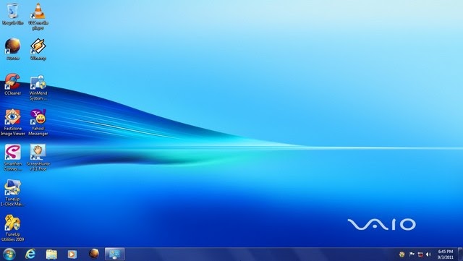Select the Yahoo! Messenger desktop shortcut
Viewport: 463px width, 261px height.
[x=38, y=122]
